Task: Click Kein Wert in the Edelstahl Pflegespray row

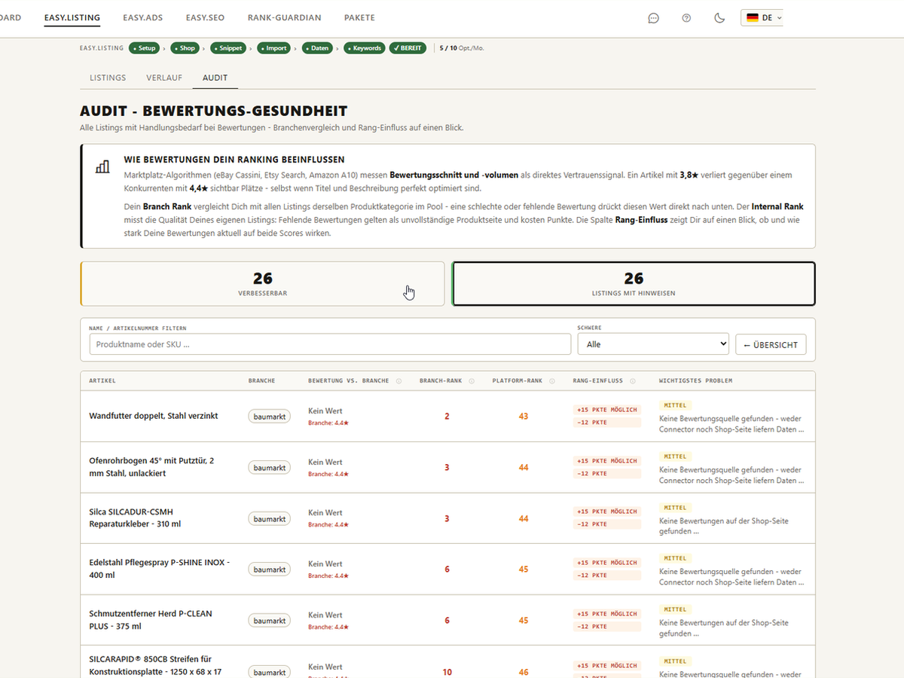Action: click(325, 563)
